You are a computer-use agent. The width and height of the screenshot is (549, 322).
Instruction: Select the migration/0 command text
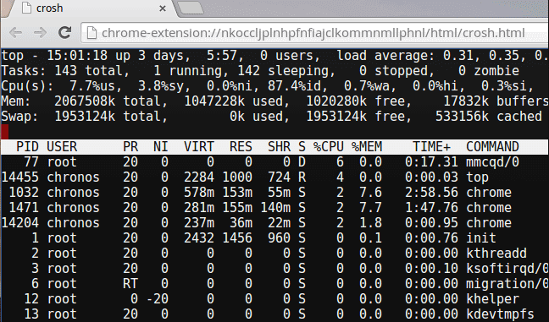point(507,284)
